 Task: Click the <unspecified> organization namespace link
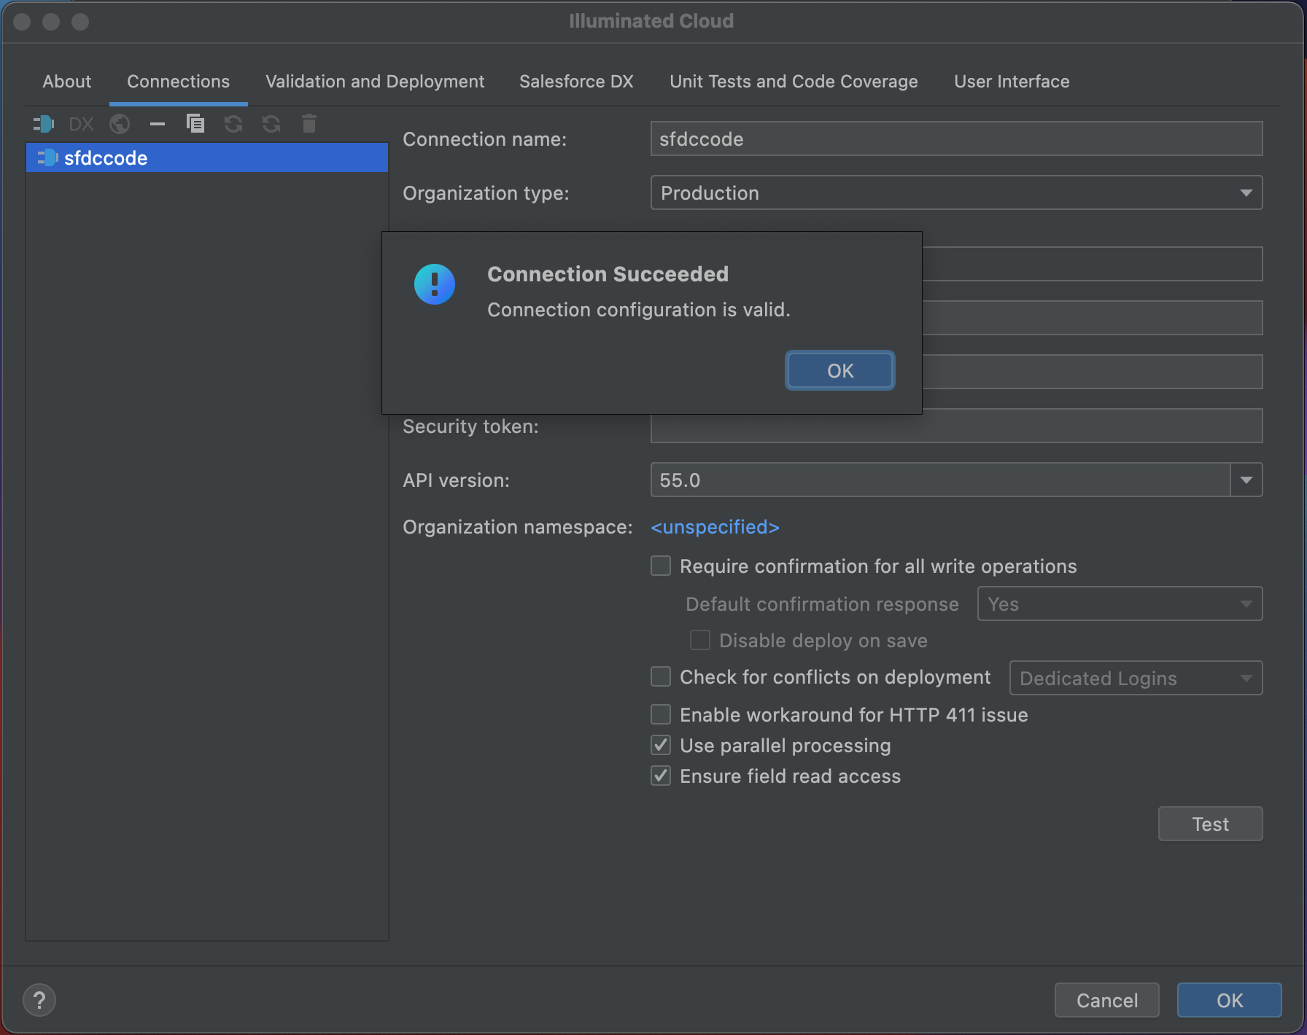tap(715, 526)
